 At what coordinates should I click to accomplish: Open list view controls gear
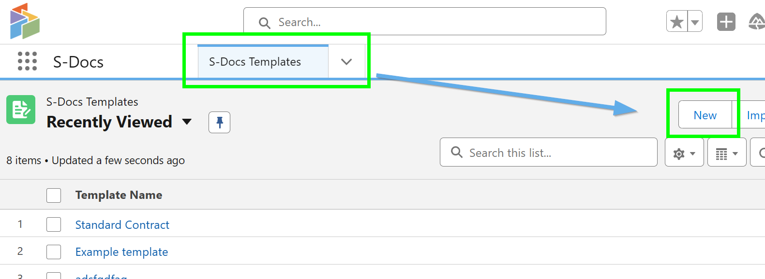(684, 153)
